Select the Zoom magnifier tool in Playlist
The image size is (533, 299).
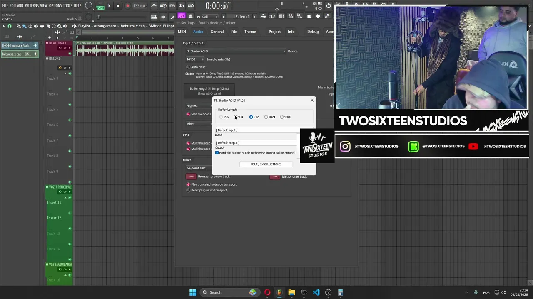60,26
